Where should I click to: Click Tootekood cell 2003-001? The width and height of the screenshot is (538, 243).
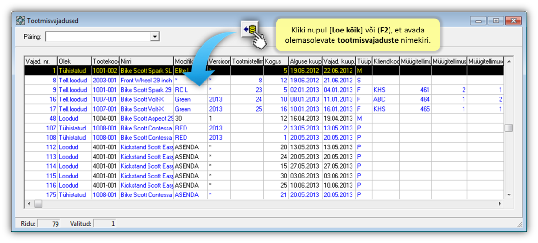tap(105, 81)
